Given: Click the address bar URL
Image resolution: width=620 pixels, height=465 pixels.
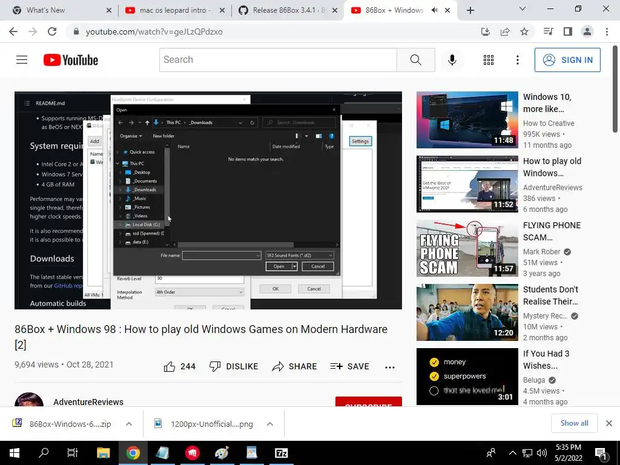Looking at the screenshot, I should click(x=154, y=31).
